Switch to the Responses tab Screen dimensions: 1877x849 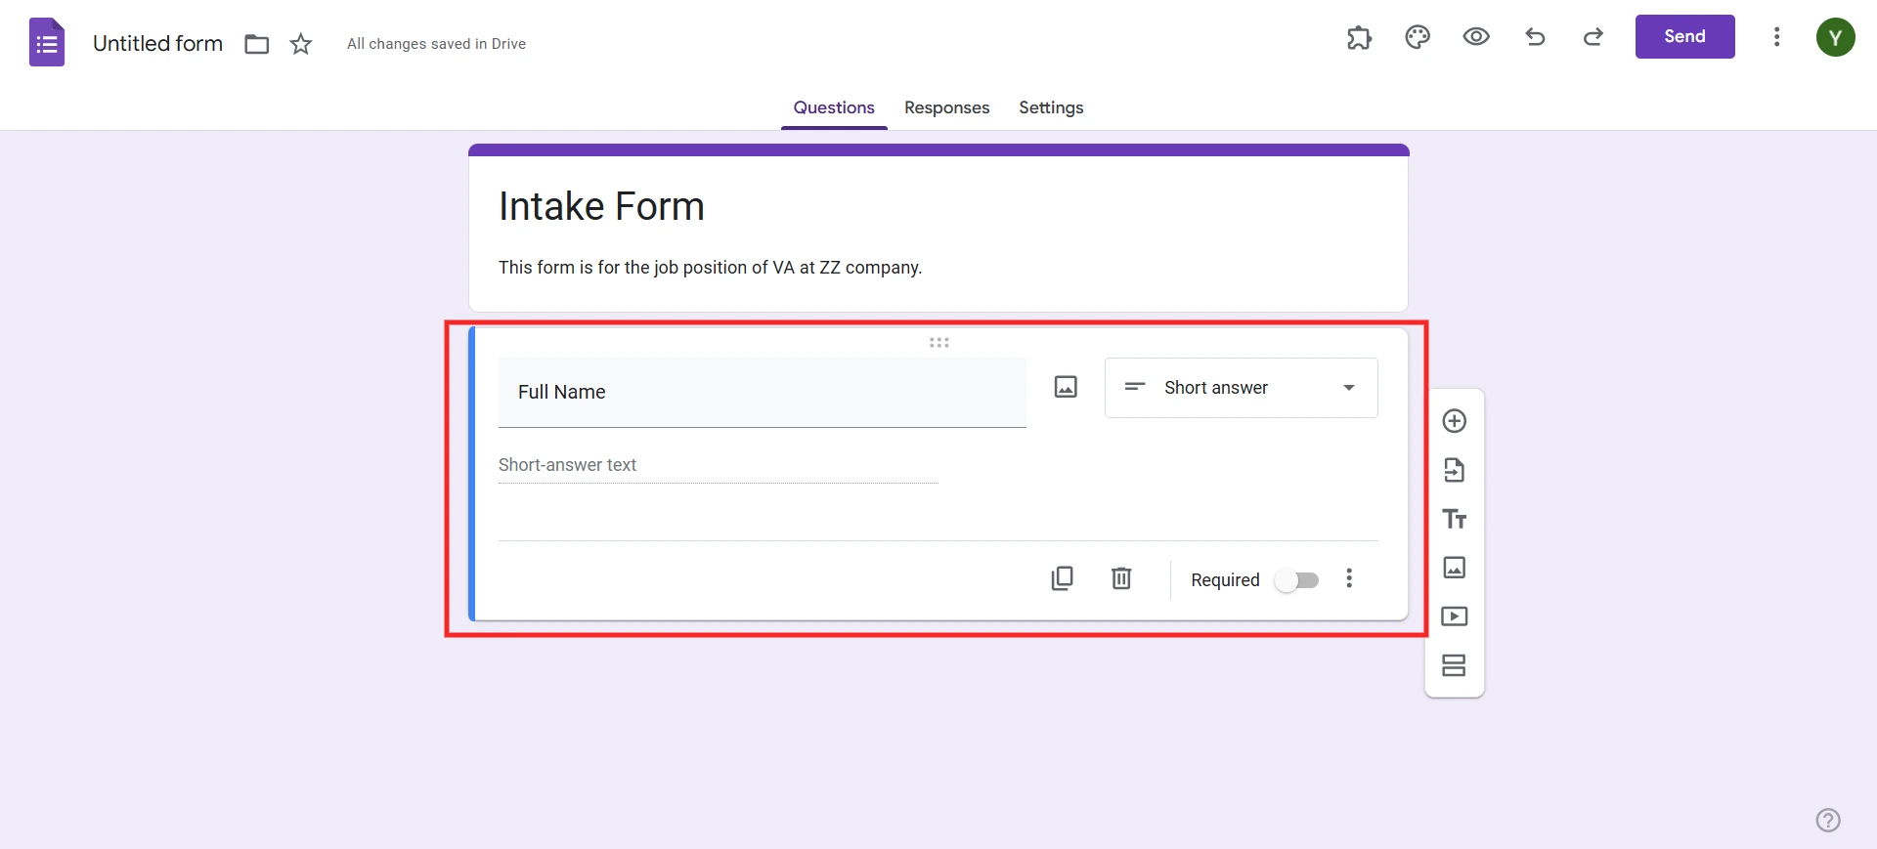pyautogui.click(x=946, y=107)
